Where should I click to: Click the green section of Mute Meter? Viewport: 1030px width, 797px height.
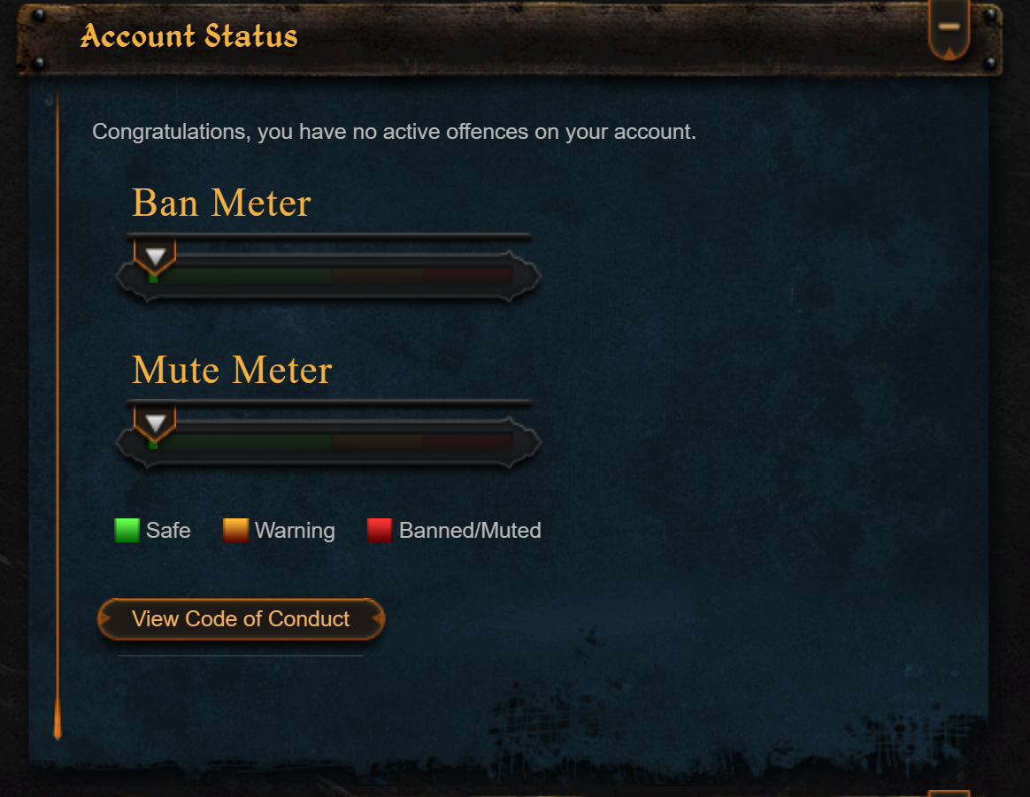click(x=242, y=442)
